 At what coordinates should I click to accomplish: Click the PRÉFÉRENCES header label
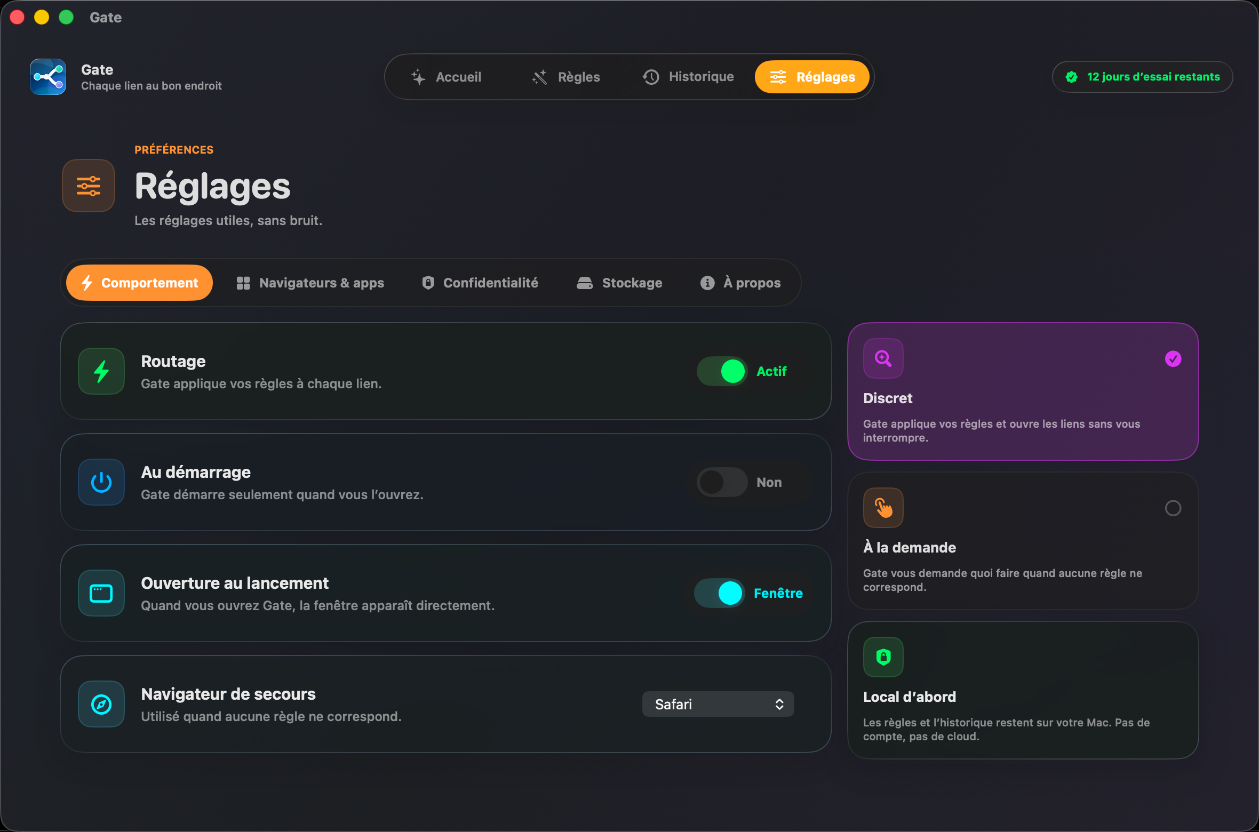174,150
